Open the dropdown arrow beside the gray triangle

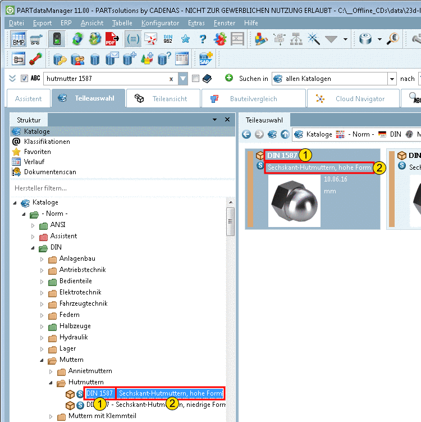[x=345, y=39]
